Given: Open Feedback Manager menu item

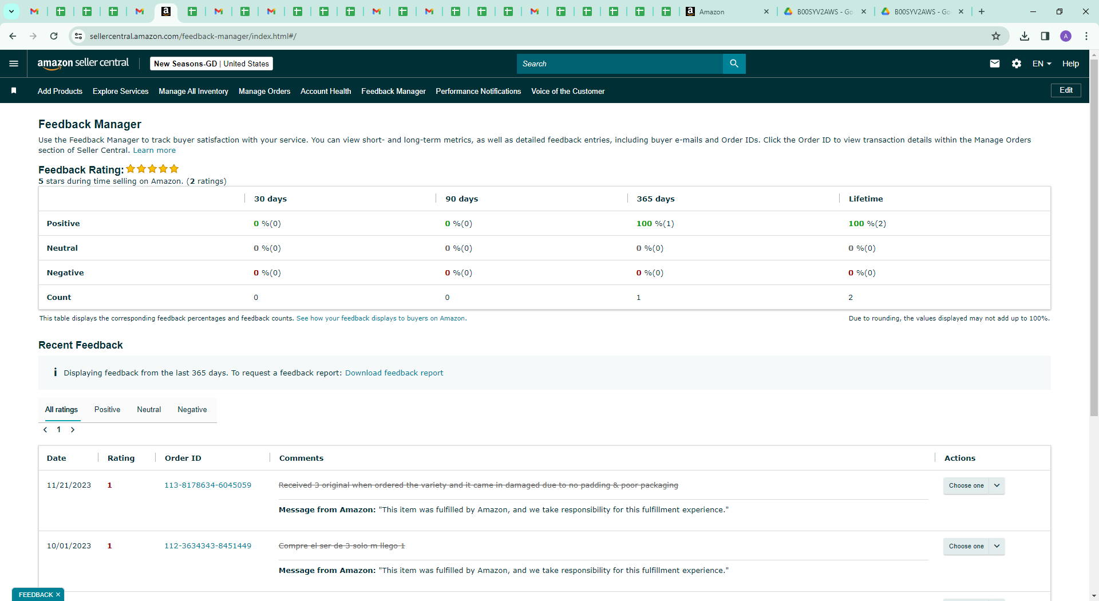Looking at the screenshot, I should (393, 91).
